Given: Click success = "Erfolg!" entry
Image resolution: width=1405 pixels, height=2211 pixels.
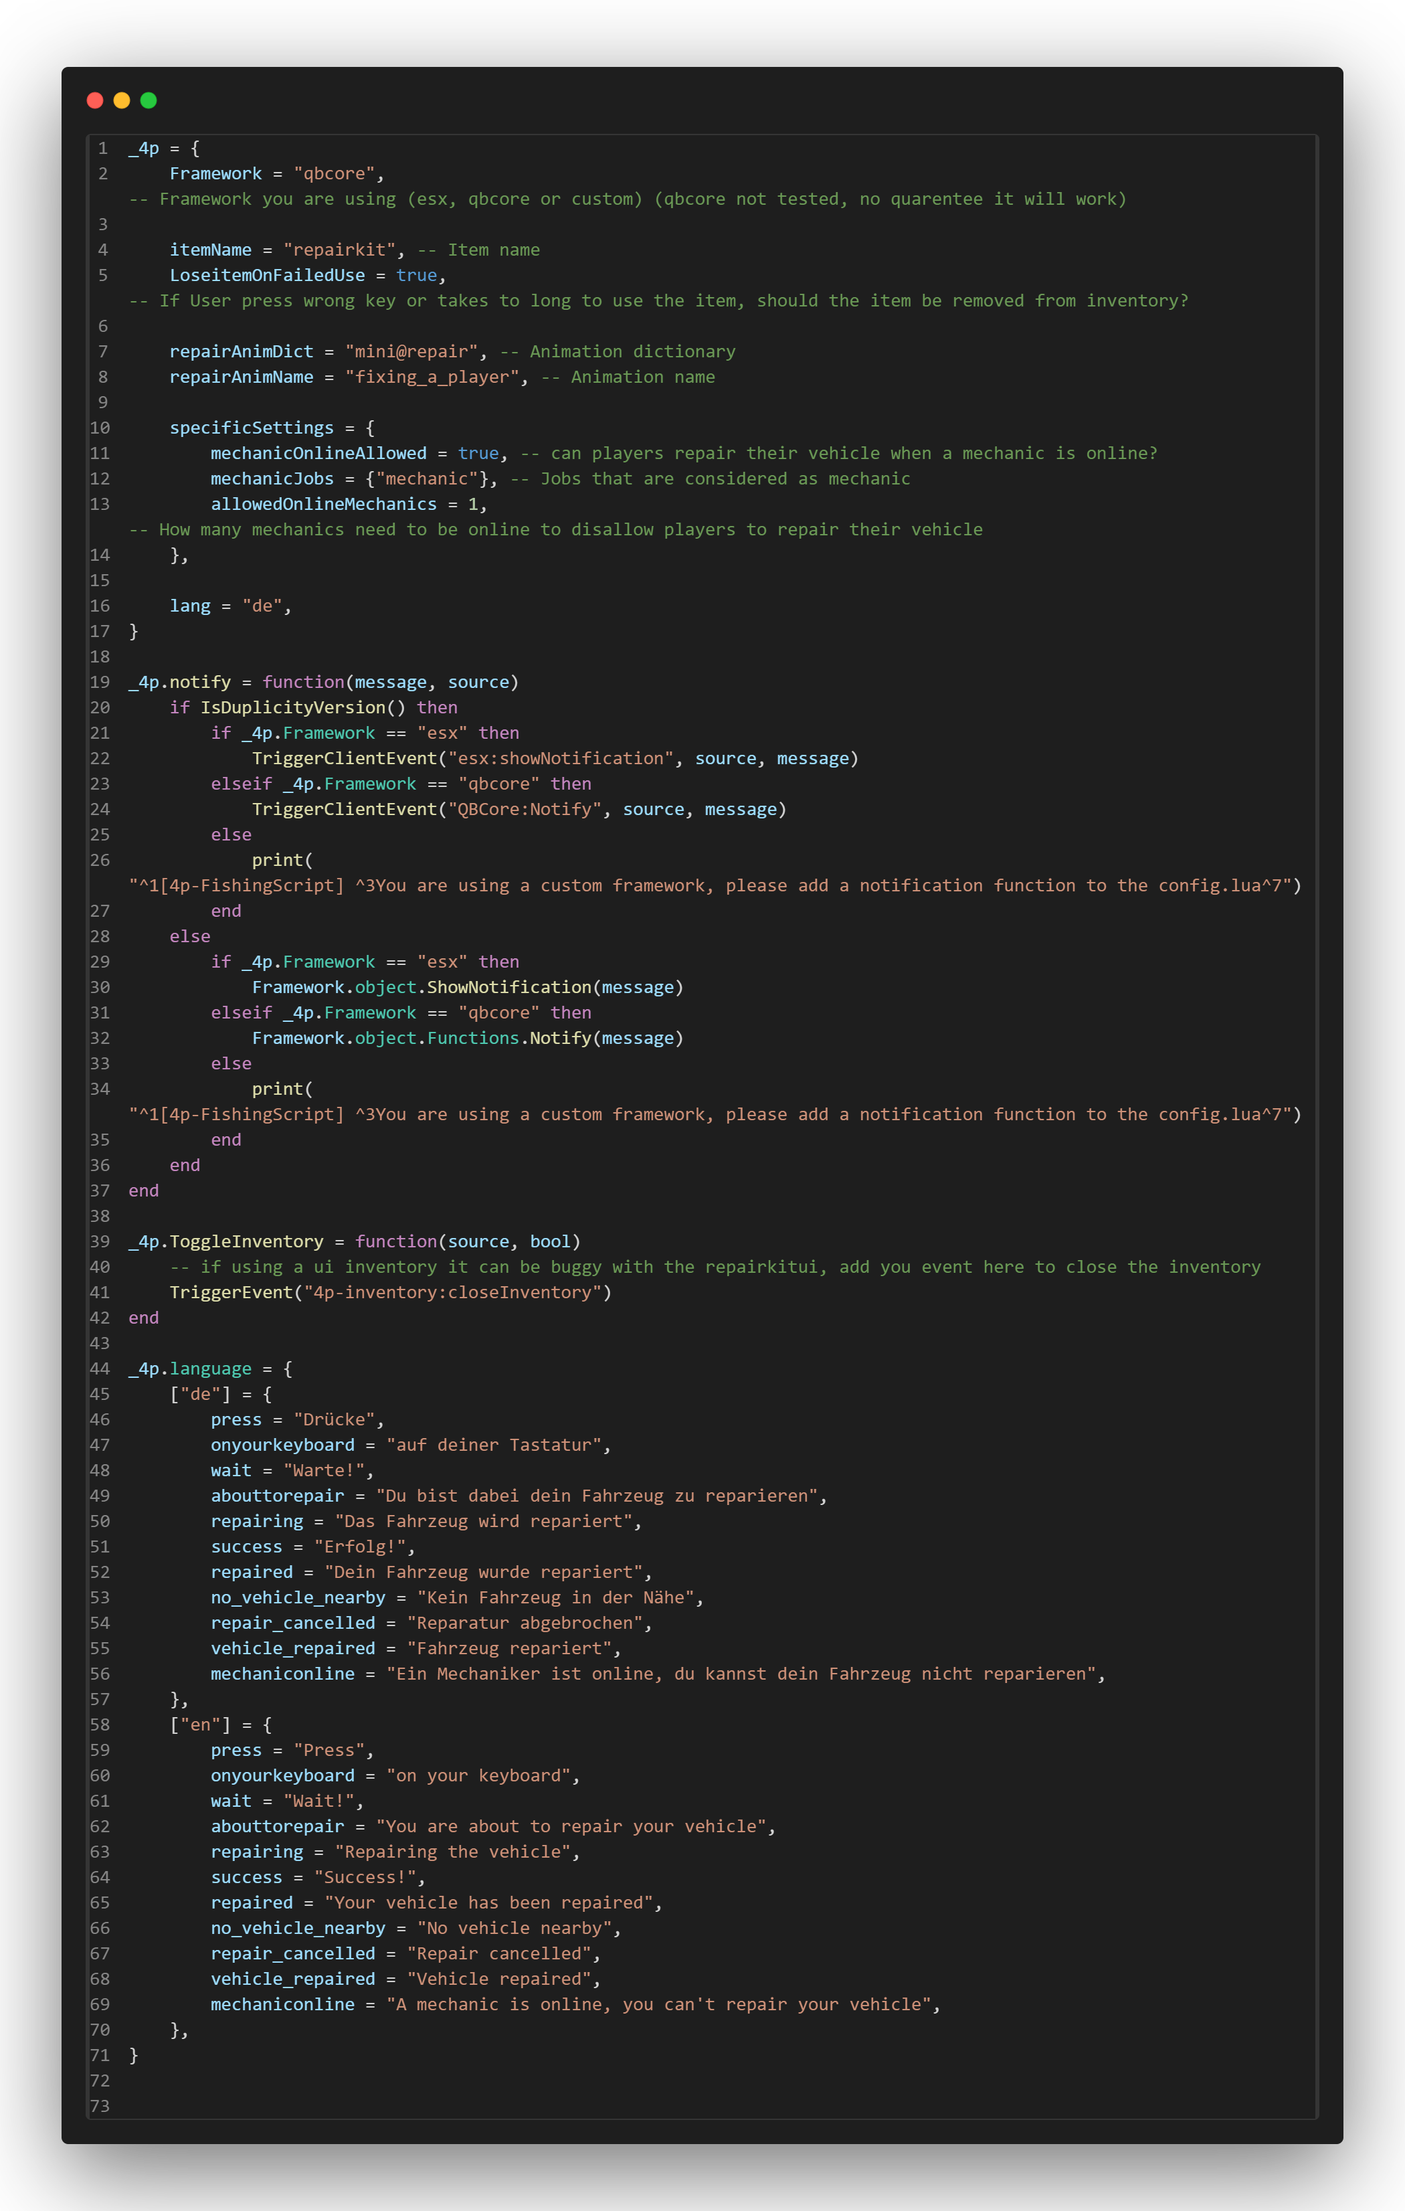Looking at the screenshot, I should pyautogui.click(x=313, y=1547).
